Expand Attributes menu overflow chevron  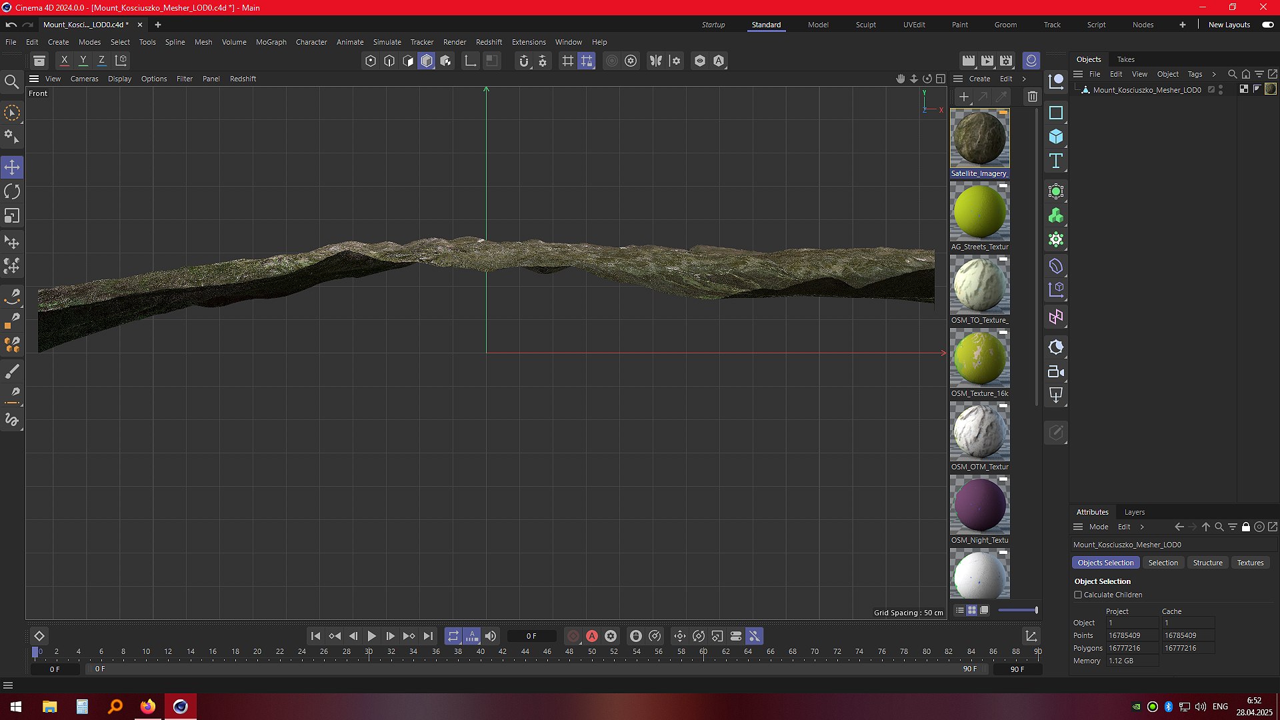[x=1141, y=527]
